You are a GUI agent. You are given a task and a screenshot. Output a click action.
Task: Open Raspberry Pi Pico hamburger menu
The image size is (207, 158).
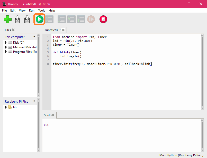[x=34, y=101]
